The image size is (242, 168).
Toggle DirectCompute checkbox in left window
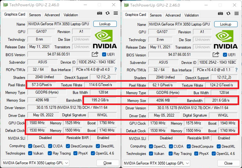[68, 146]
